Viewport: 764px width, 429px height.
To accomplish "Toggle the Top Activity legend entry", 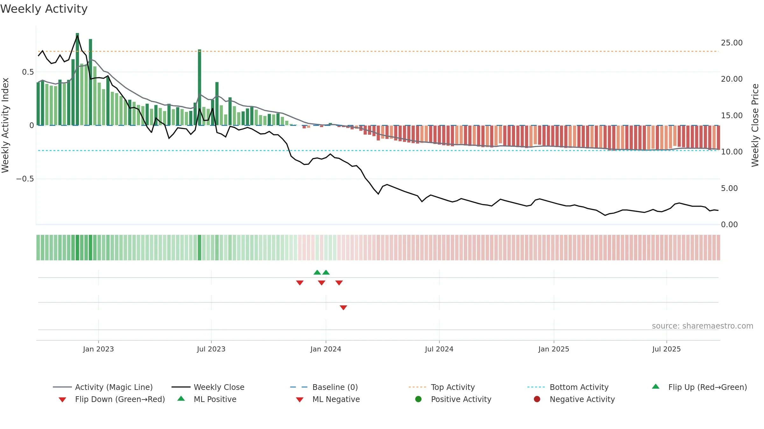I will [x=442, y=387].
